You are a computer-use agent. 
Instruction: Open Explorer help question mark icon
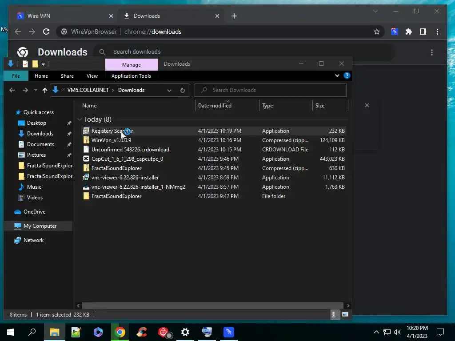(347, 75)
